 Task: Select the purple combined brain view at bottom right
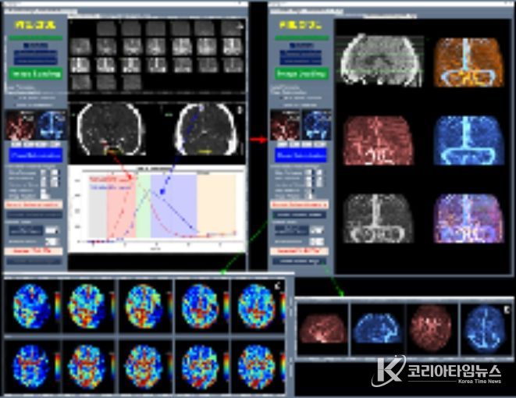click(x=461, y=219)
